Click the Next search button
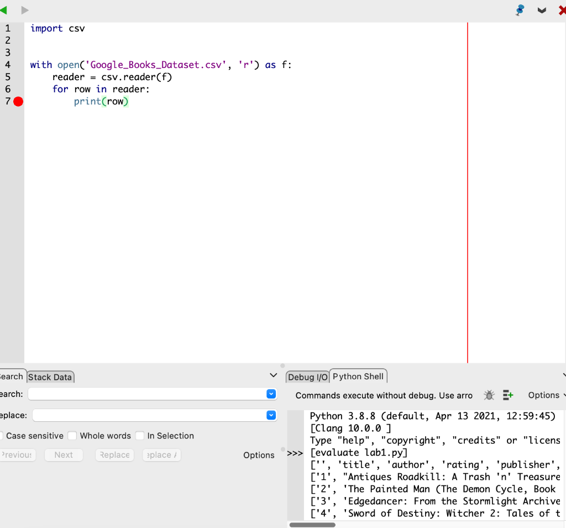566x528 pixels. [63, 454]
